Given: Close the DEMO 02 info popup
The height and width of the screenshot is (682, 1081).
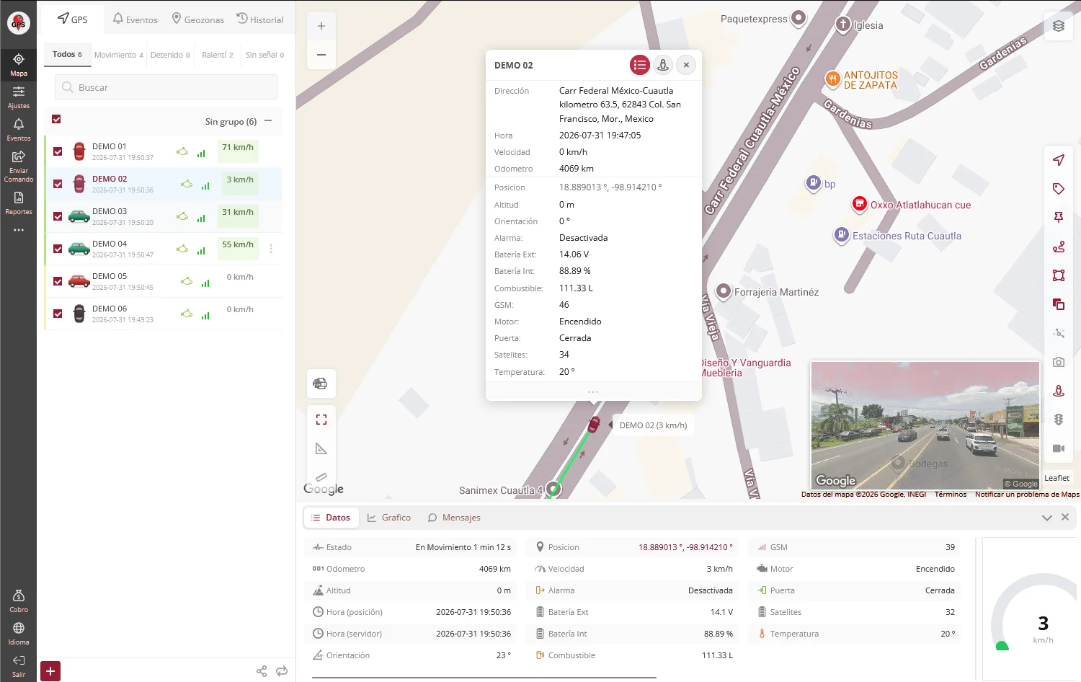Looking at the screenshot, I should 686,65.
